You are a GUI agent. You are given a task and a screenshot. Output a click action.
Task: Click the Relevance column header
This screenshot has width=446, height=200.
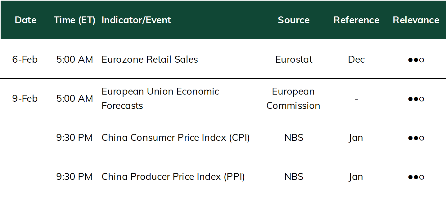click(416, 20)
